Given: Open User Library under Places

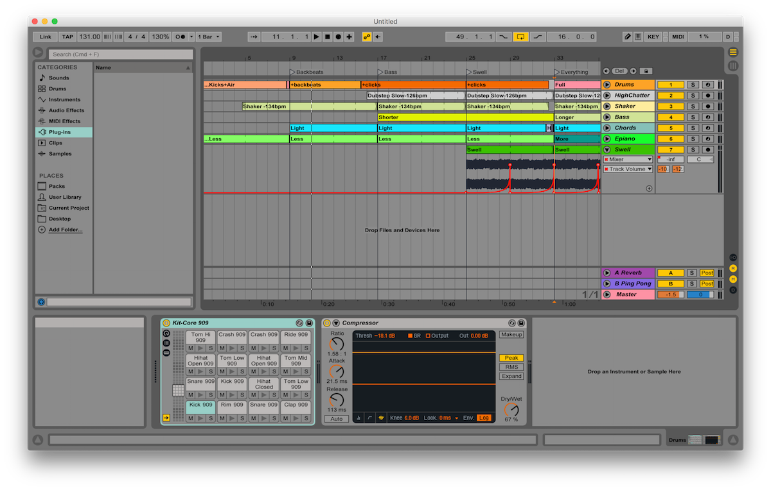Looking at the screenshot, I should click(65, 197).
